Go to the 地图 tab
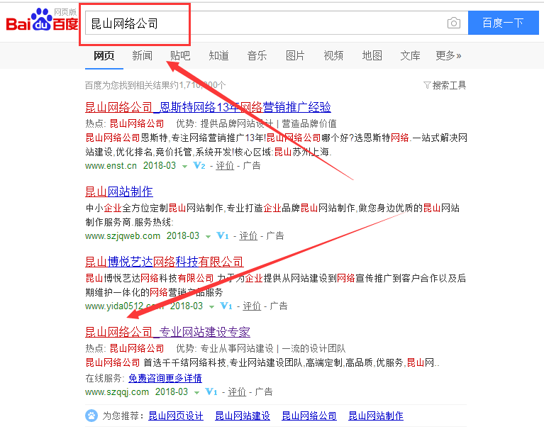The image size is (544, 439). (x=372, y=55)
